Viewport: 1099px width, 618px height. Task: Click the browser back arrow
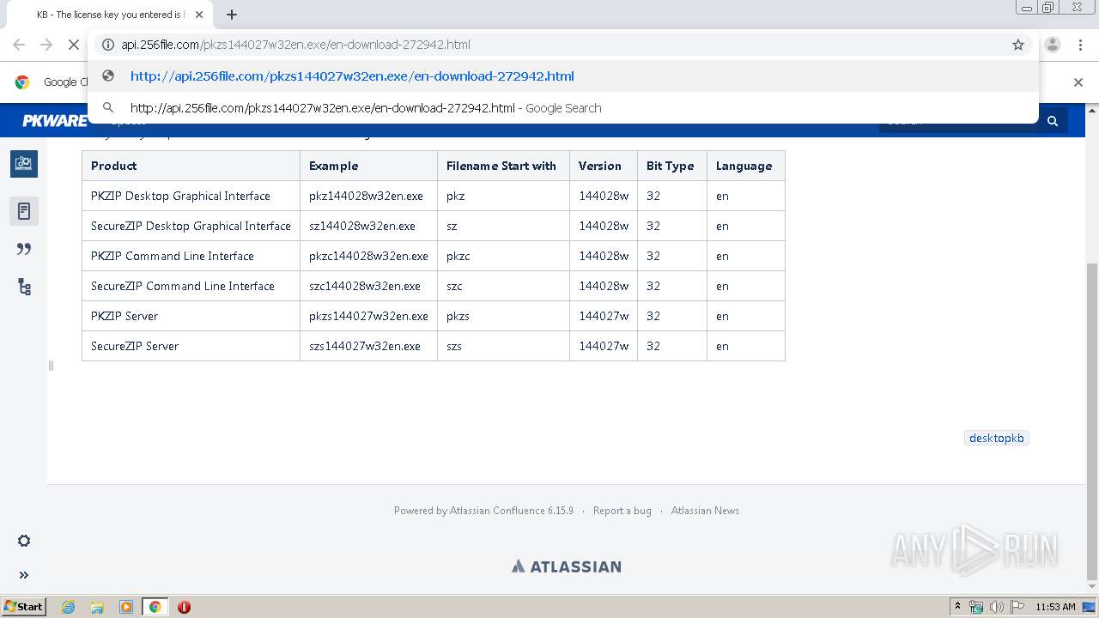coord(19,45)
